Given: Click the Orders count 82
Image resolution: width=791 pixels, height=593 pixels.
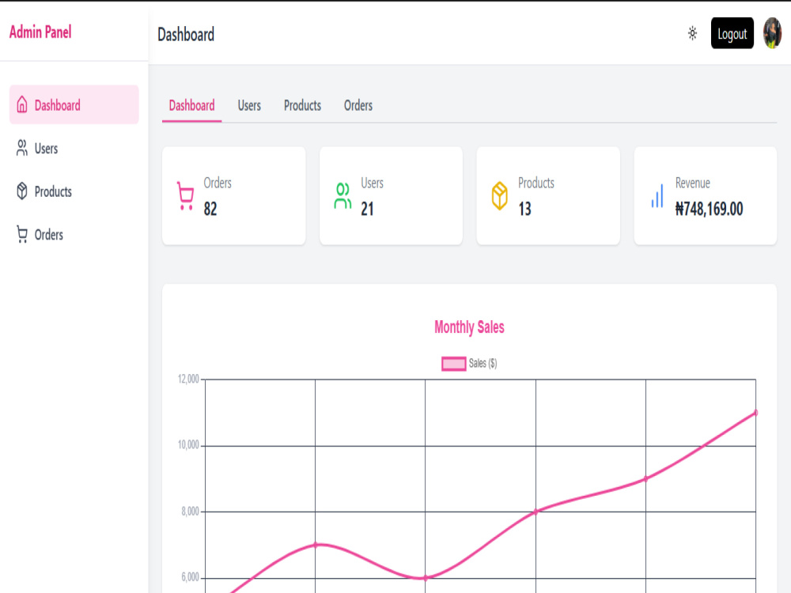Looking at the screenshot, I should tap(210, 208).
